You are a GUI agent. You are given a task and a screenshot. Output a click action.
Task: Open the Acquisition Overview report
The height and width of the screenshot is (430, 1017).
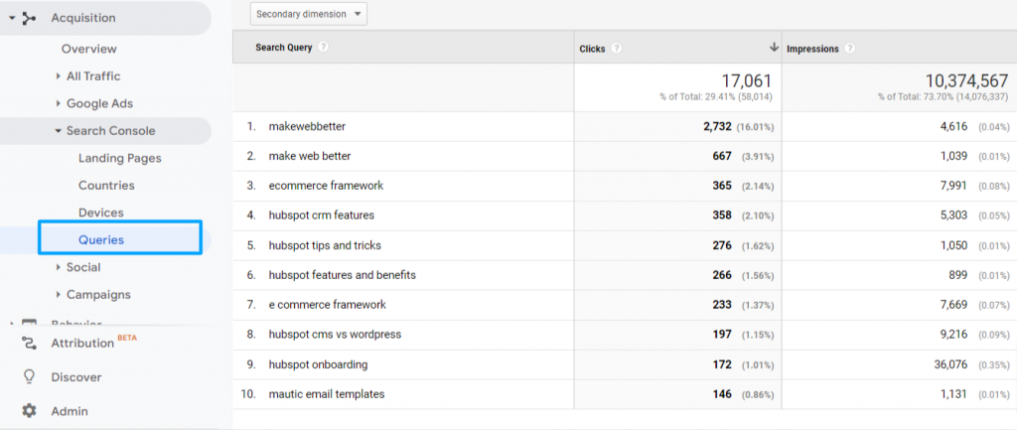pos(88,49)
